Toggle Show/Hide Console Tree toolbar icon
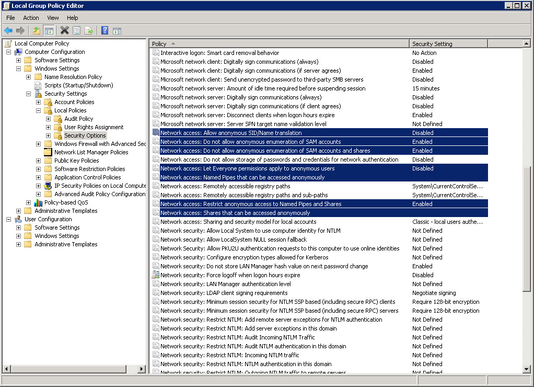This screenshot has height=387, width=534. point(49,31)
